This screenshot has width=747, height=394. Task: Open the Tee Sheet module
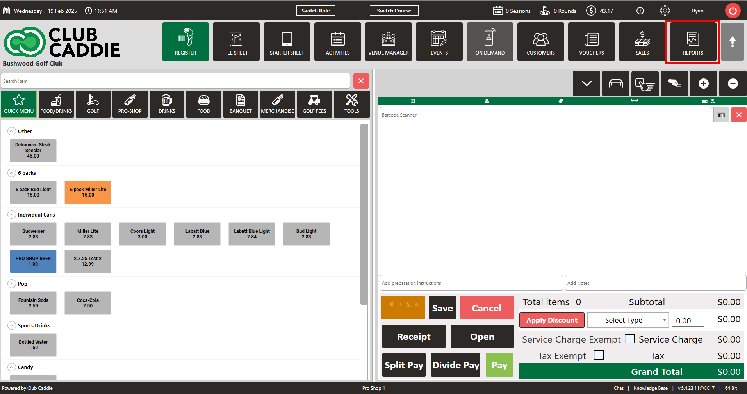236,42
